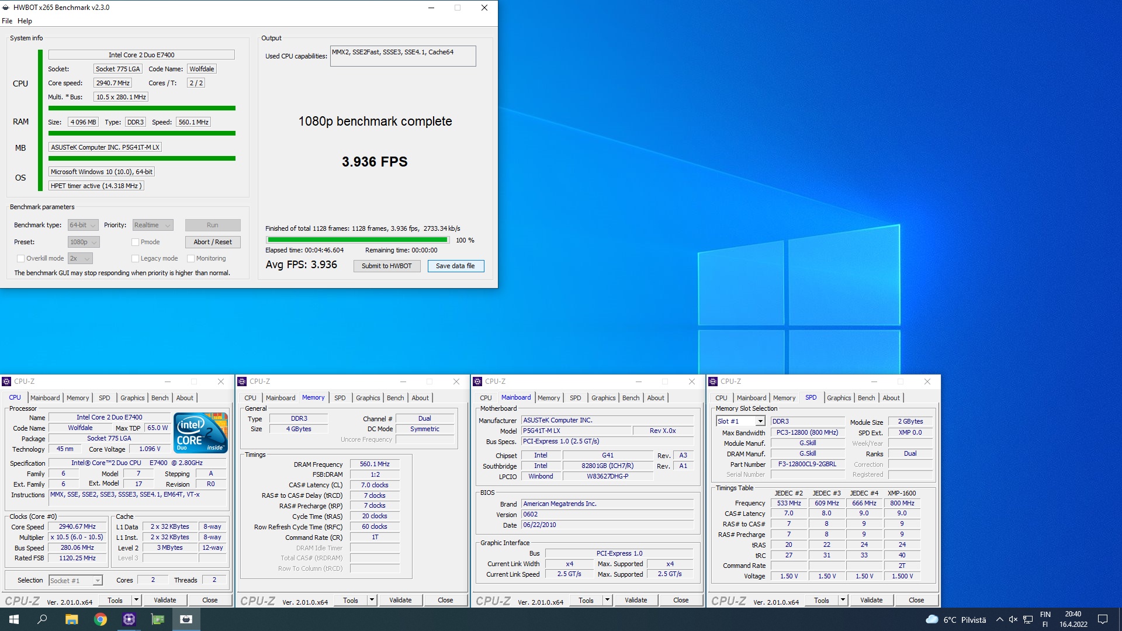Click the Run benchmark button

click(x=213, y=226)
